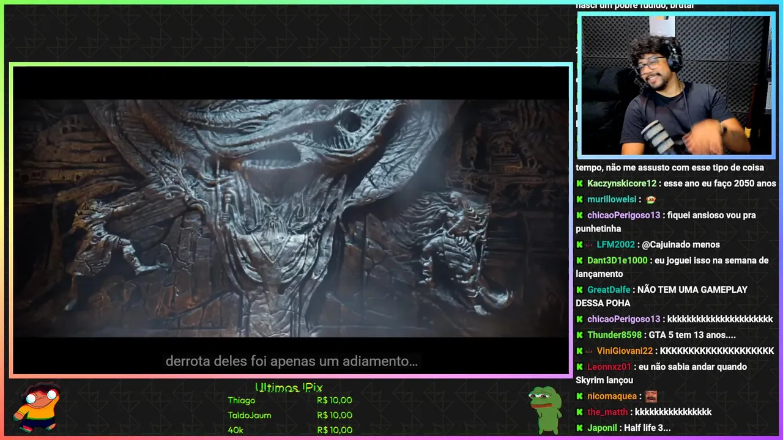Click the streamer's webcam feed
Viewport: 783px width, 440px height.
(x=676, y=84)
